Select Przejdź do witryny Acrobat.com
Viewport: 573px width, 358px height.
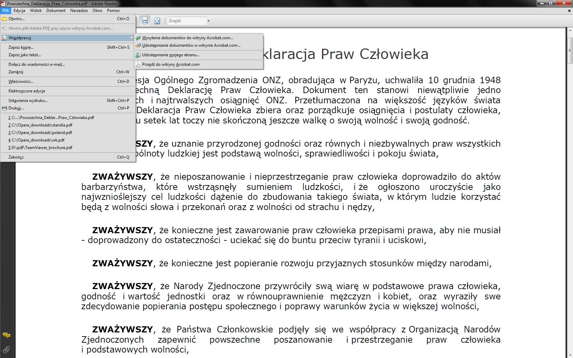pyautogui.click(x=199, y=64)
